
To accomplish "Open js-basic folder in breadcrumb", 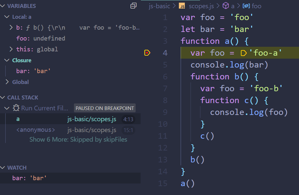I will click(x=159, y=6).
